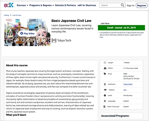
Task: Open Schools & Partners page
Action: point(65,5)
